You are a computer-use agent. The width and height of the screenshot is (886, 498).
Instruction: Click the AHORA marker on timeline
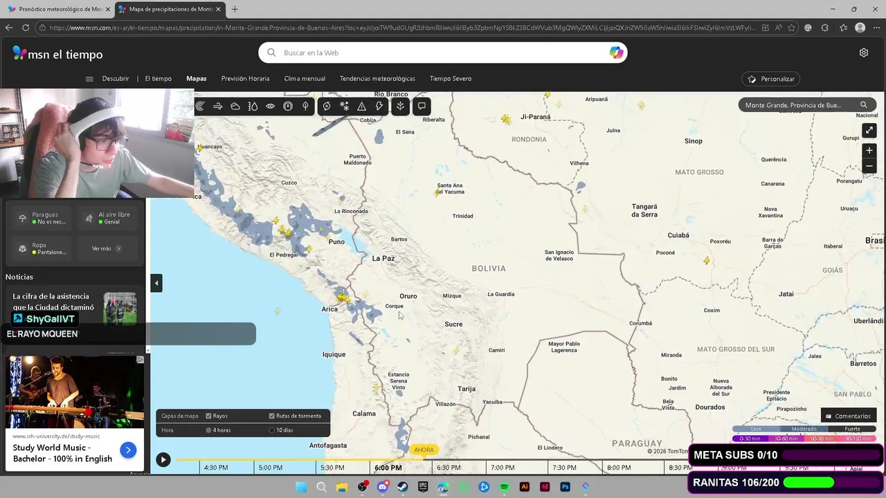pyautogui.click(x=424, y=450)
